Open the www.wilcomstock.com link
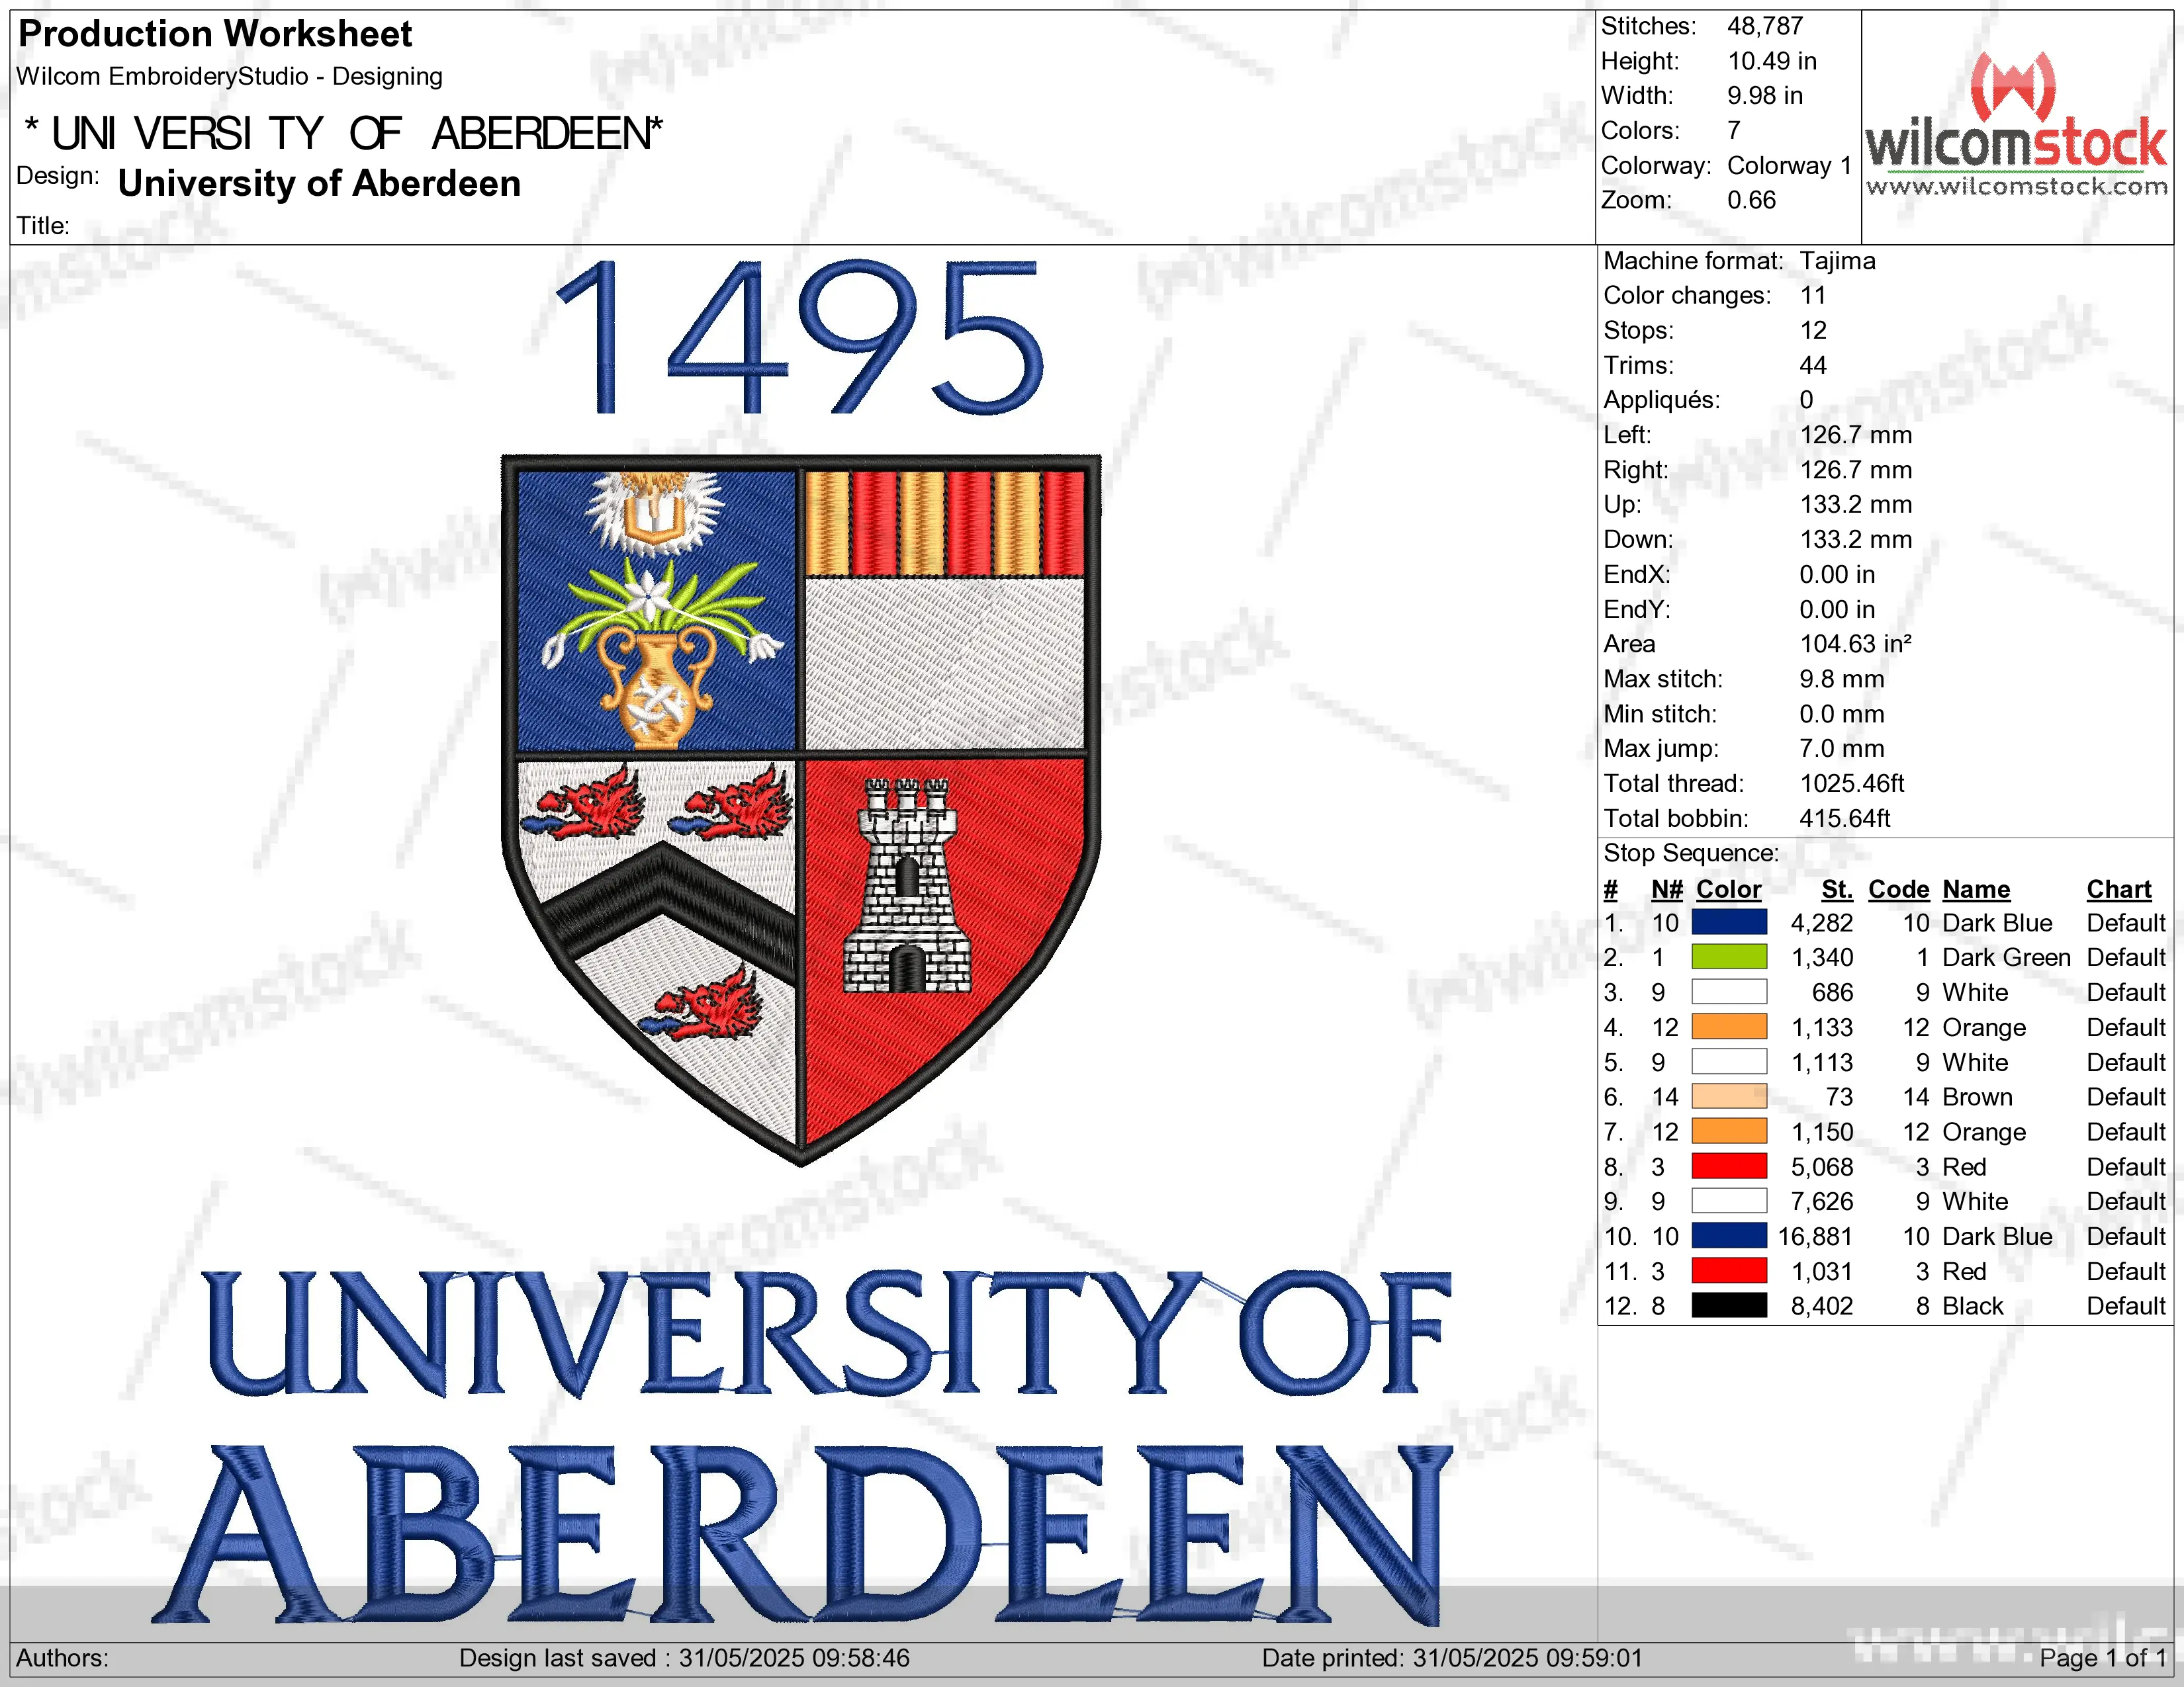Image resolution: width=2184 pixels, height=1687 pixels. (x=2016, y=186)
